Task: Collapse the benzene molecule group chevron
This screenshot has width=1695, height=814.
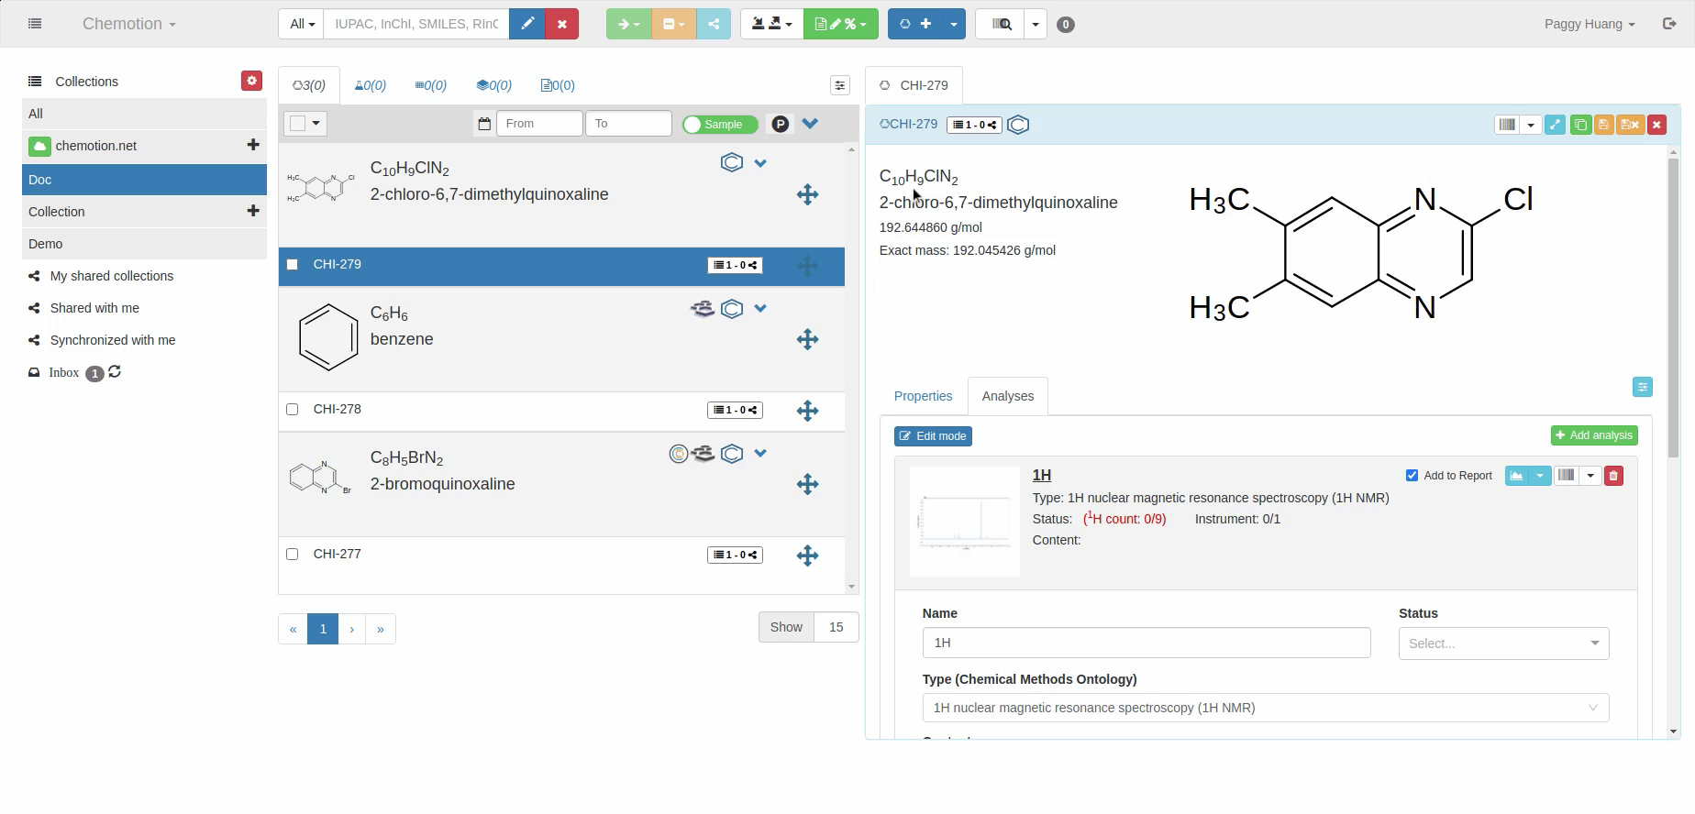Action: (760, 309)
